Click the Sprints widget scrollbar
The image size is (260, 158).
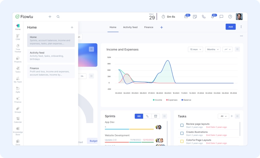pyautogui.click(x=167, y=133)
